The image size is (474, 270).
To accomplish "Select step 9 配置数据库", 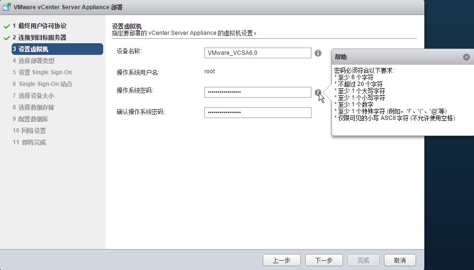I will (x=30, y=119).
